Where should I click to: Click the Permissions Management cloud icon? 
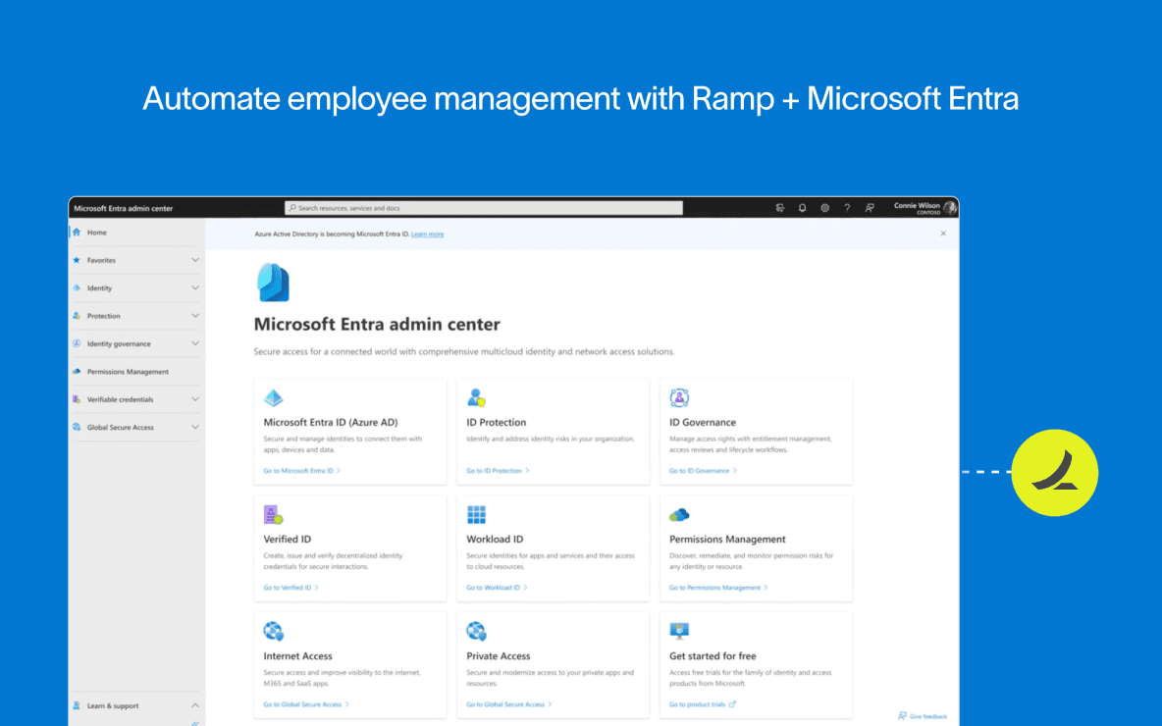point(680,513)
